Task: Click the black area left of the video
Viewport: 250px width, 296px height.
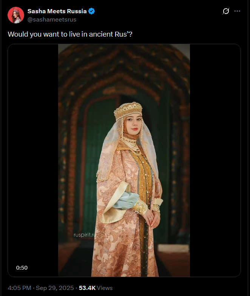Action: [33, 160]
